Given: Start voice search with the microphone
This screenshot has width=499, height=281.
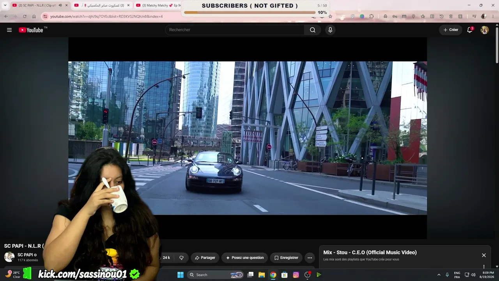Looking at the screenshot, I should pyautogui.click(x=330, y=30).
